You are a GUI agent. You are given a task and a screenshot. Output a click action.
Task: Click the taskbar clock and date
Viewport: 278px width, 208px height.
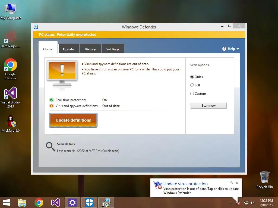pyautogui.click(x=266, y=203)
